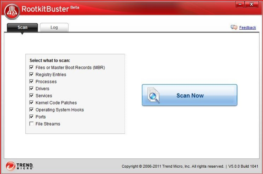263x174 pixels.
Task: Close the RootkitBuster window
Action: coord(251,4)
